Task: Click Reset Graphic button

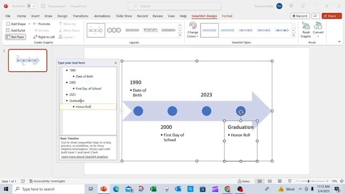Action: coord(306,30)
